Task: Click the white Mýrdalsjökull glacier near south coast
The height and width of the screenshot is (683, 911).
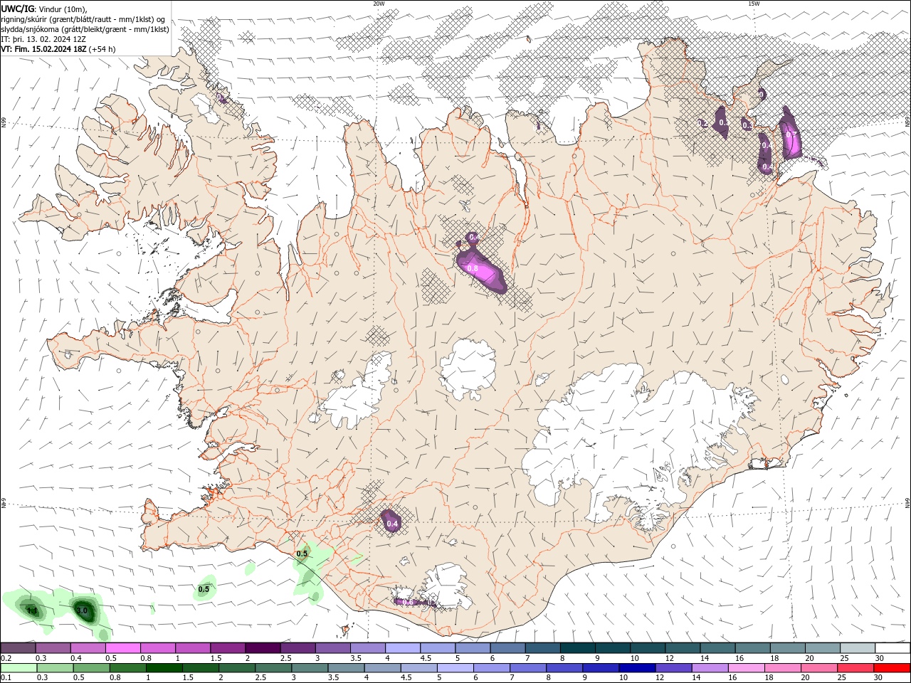Action: pyautogui.click(x=446, y=587)
